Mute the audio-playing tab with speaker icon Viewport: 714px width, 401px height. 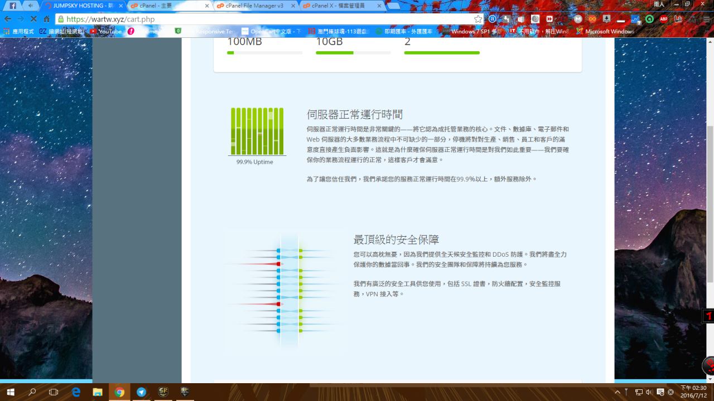tap(30, 6)
